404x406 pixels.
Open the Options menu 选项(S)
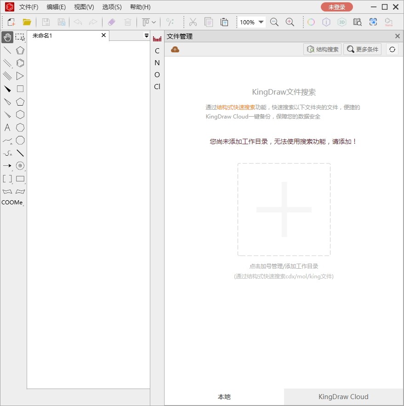pyautogui.click(x=112, y=7)
